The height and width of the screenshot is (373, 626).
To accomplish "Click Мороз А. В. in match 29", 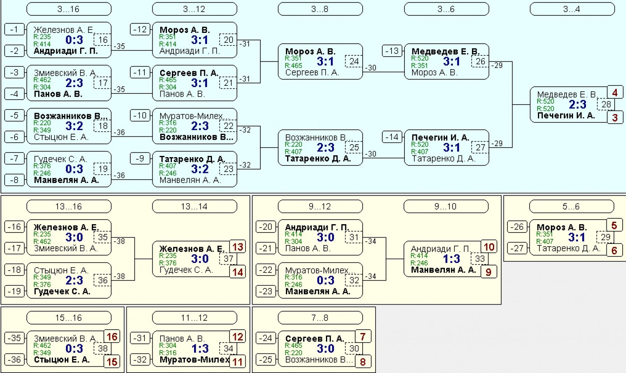I will point(562,227).
